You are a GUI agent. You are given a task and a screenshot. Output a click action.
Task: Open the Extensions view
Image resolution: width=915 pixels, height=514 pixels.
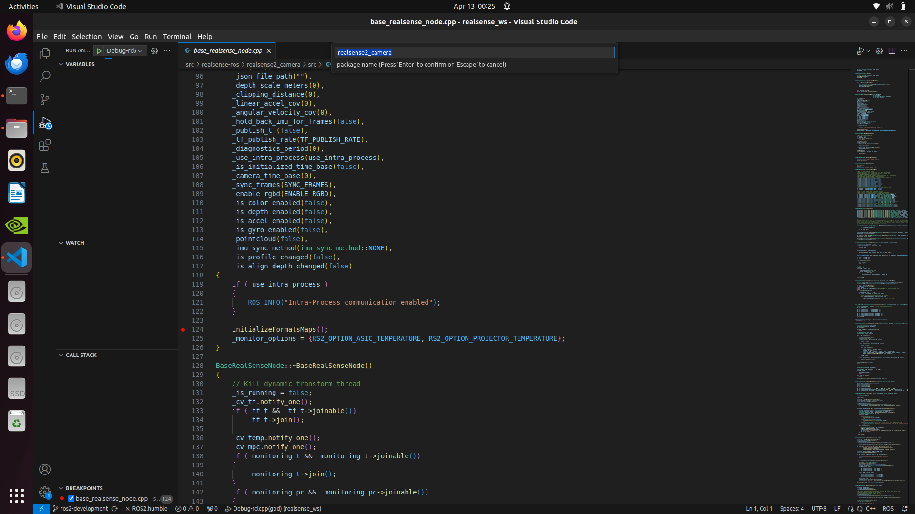(45, 145)
